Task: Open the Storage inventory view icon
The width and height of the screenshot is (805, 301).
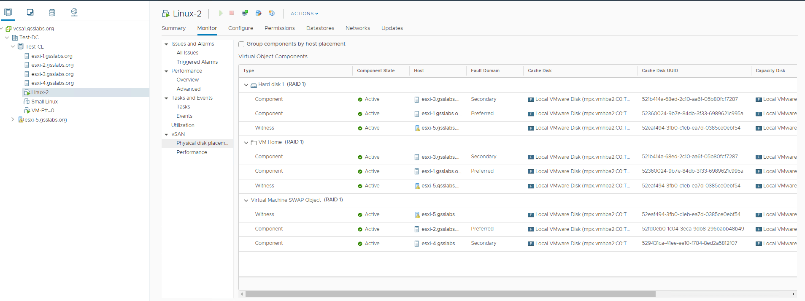Action: [52, 12]
